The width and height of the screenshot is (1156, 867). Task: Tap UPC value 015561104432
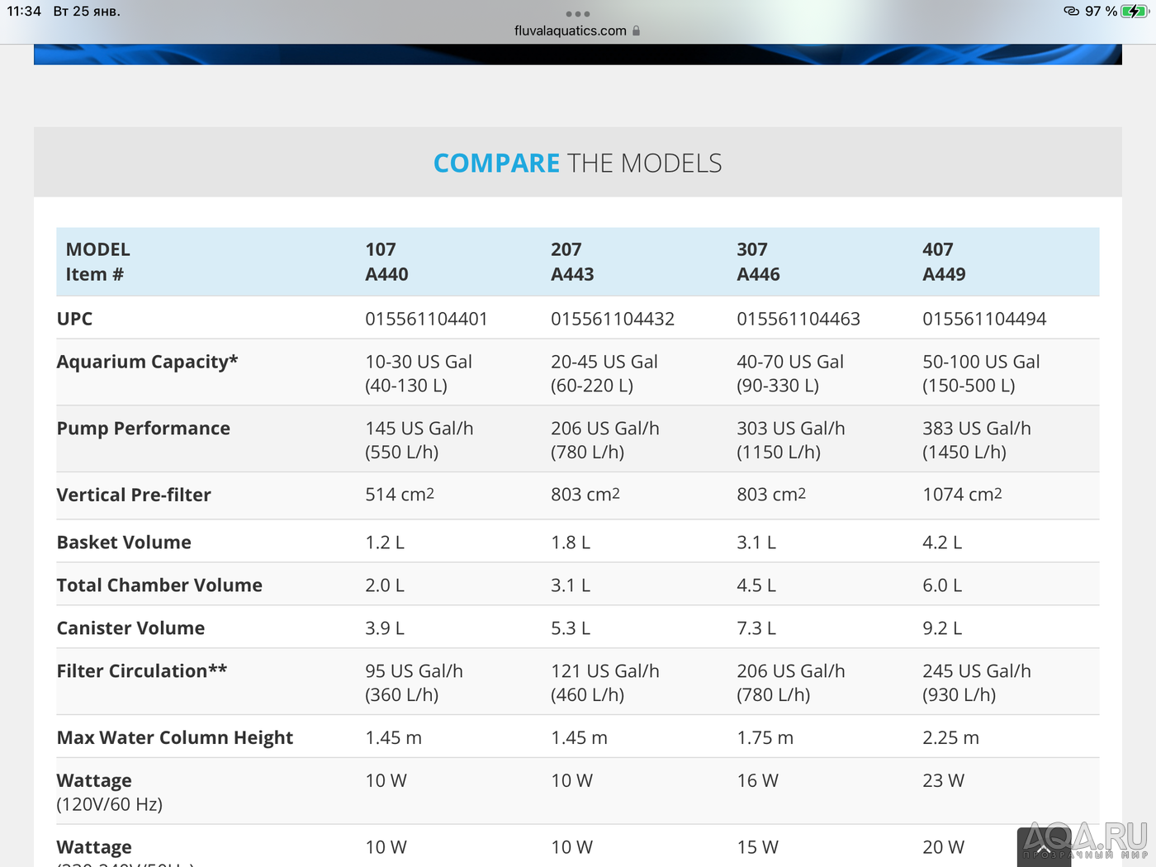(613, 319)
